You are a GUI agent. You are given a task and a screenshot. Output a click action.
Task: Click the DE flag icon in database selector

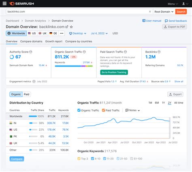tap(51, 33)
